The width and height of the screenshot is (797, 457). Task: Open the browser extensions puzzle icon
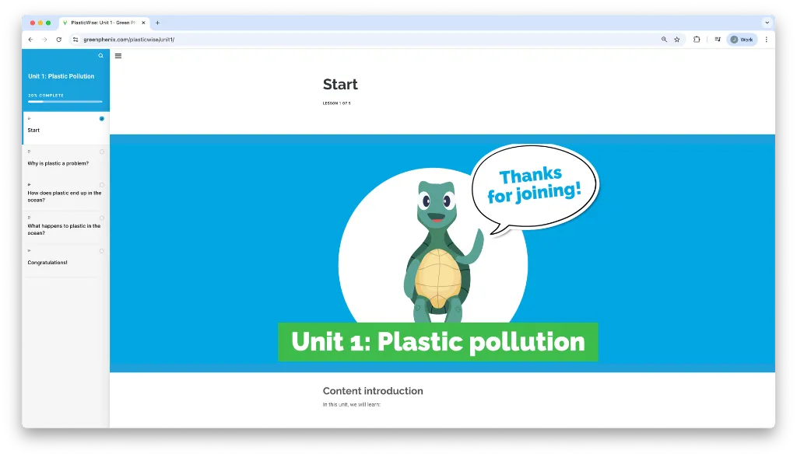tap(697, 40)
